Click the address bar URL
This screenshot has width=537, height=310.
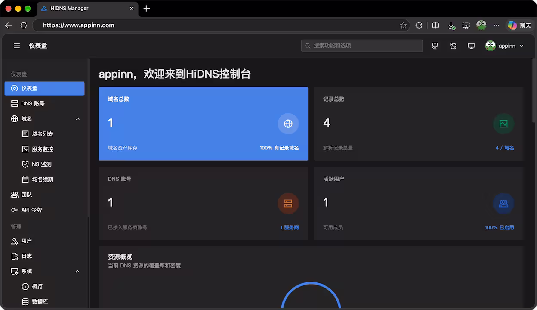click(x=79, y=25)
